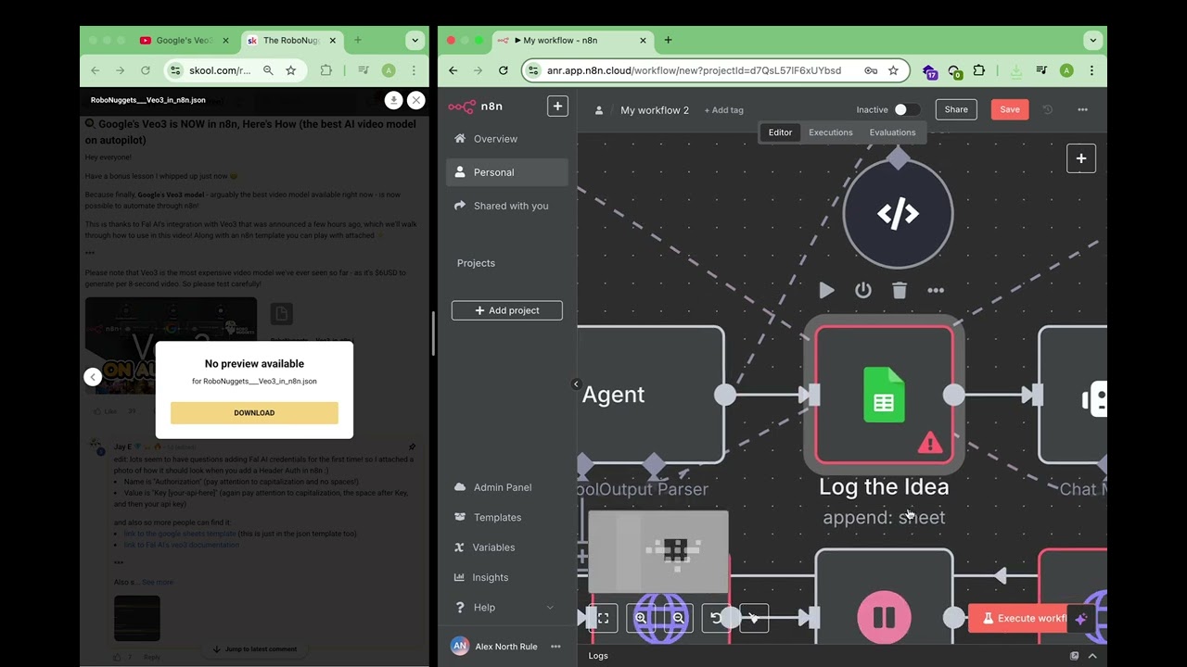The height and width of the screenshot is (667, 1187).
Task: Open workflow history icon
Action: [x=1048, y=109]
